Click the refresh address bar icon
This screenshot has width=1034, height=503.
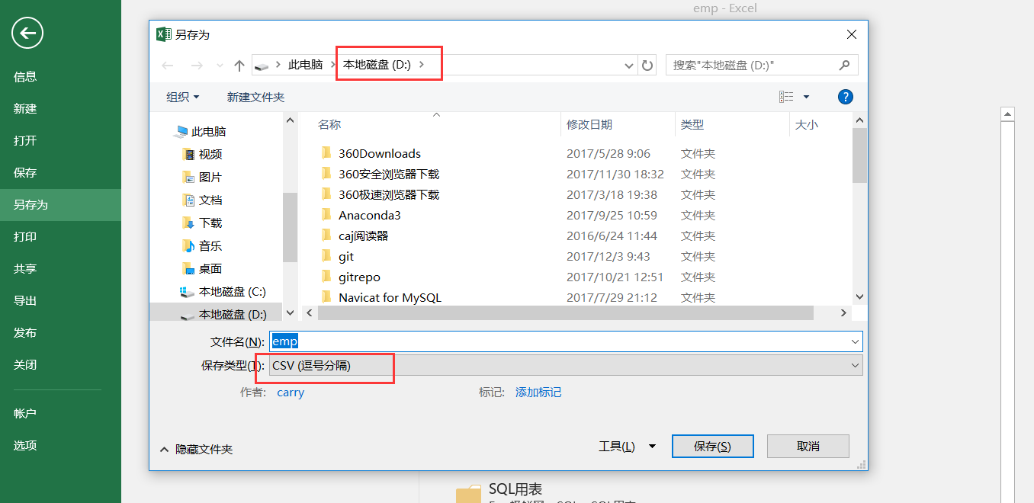pos(647,66)
